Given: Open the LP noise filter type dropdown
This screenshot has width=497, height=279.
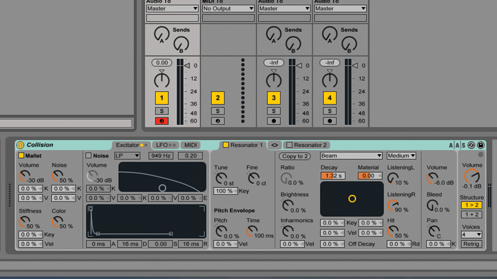Looking at the screenshot, I should (x=127, y=156).
